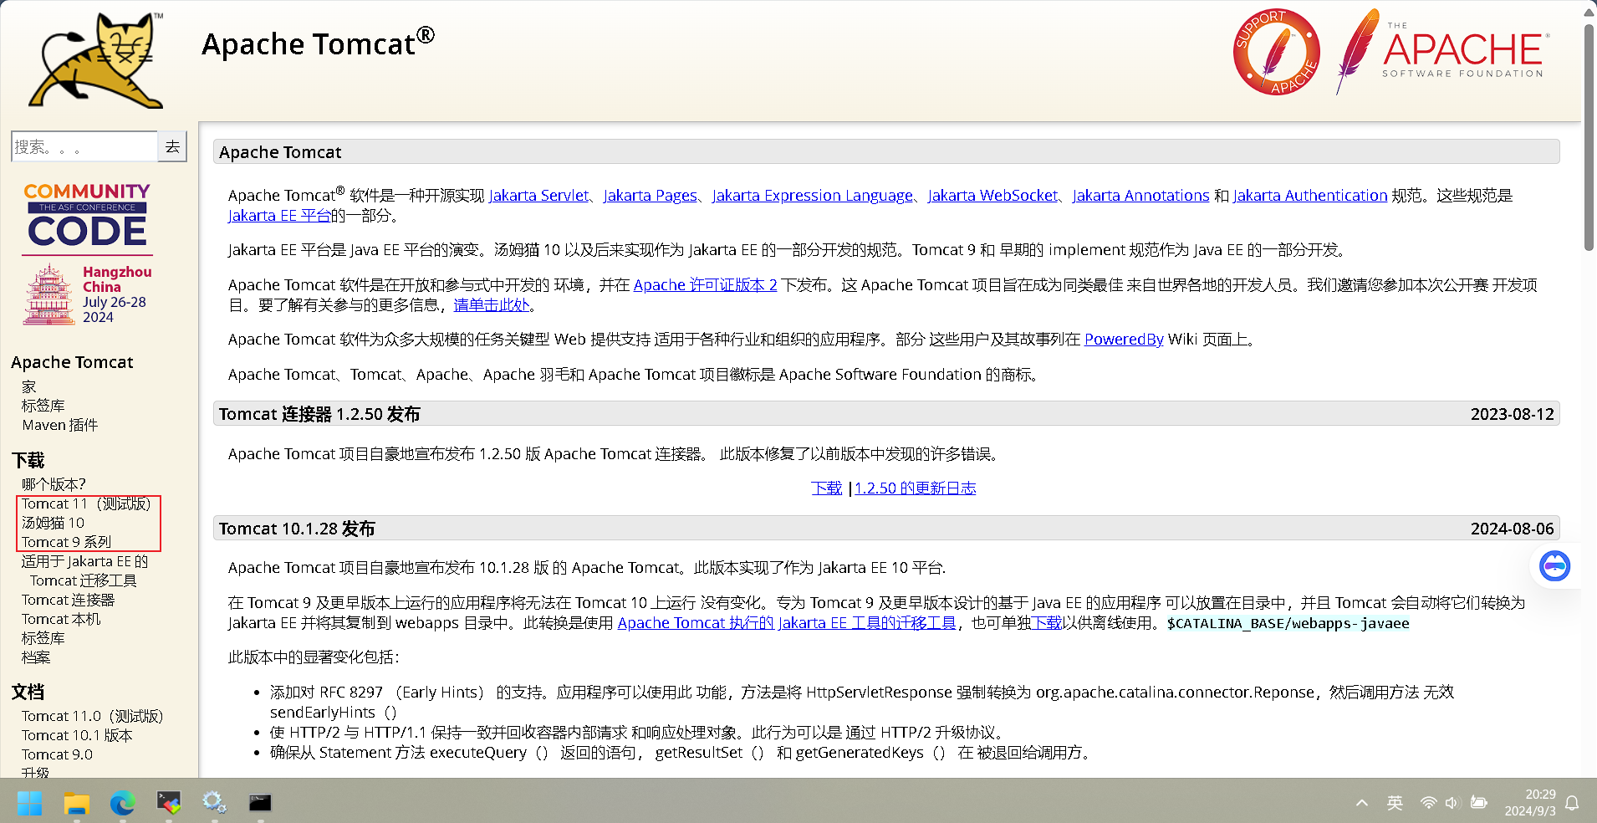The width and height of the screenshot is (1597, 823).
Task: Open the Apache Software Foundation feather logo
Action: (1443, 52)
